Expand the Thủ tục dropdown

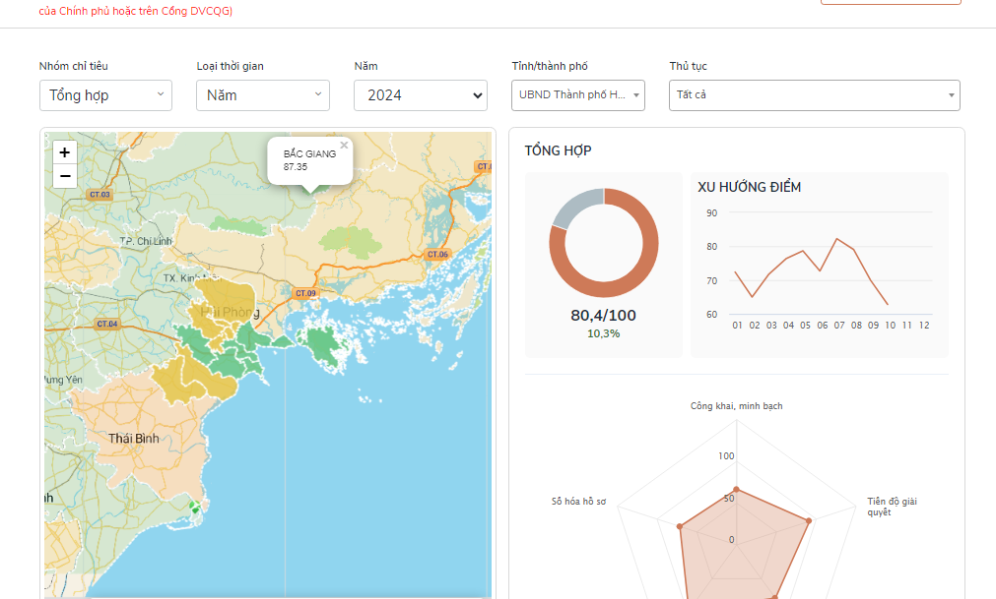[x=815, y=95]
